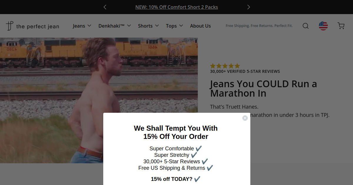The image size is (353, 185).
Task: Click Free Shipping. Free Returns. Perfect Fit. text
Action: pos(259,26)
